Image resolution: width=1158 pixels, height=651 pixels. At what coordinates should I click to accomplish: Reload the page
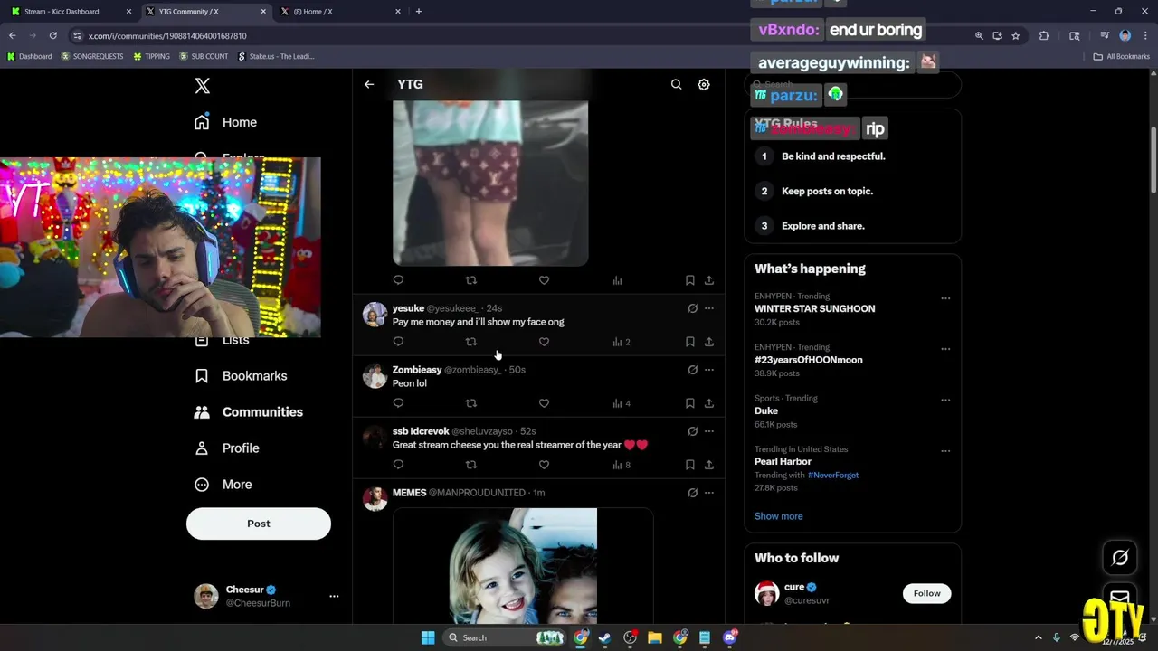click(x=52, y=36)
